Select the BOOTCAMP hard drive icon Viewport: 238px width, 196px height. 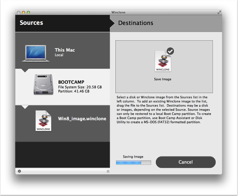[43, 84]
